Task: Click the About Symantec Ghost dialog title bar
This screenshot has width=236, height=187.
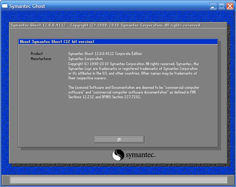Action: 118,41
